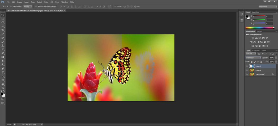The height and width of the screenshot is (126, 278).
Task: Open the Select menu
Action: tap(40, 2)
